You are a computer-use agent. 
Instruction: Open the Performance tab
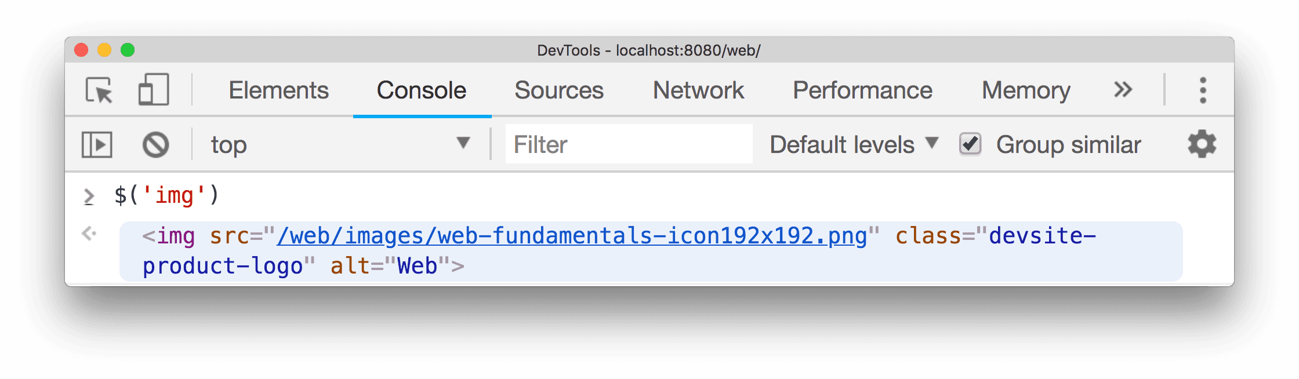[863, 90]
